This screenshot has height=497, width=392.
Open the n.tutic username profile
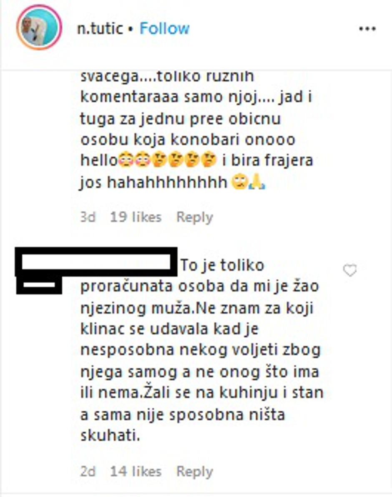pos(100,28)
